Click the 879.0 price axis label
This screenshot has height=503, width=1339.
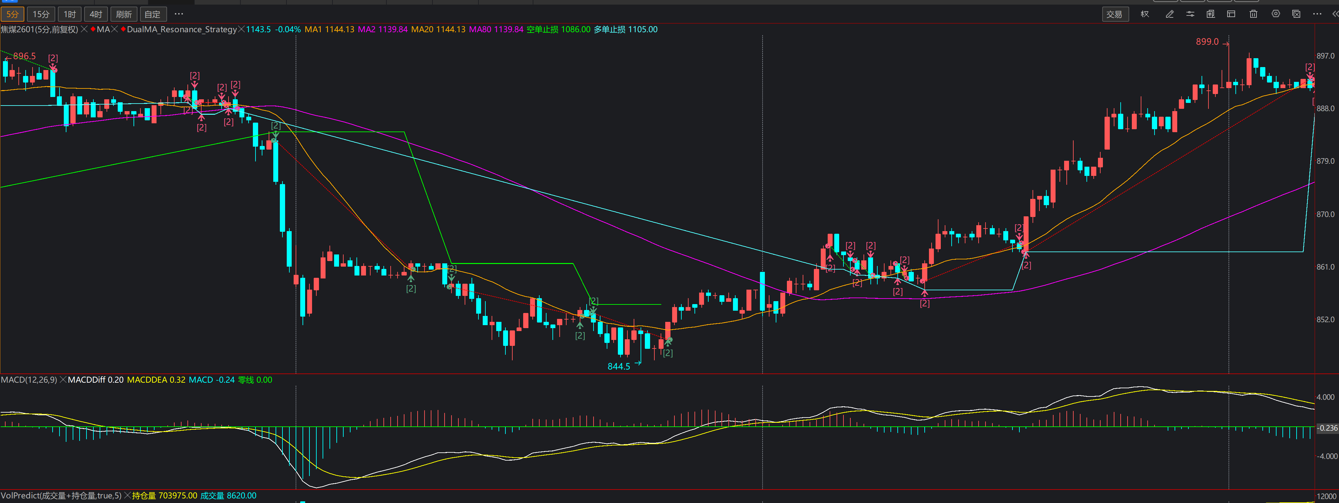pos(1326,161)
